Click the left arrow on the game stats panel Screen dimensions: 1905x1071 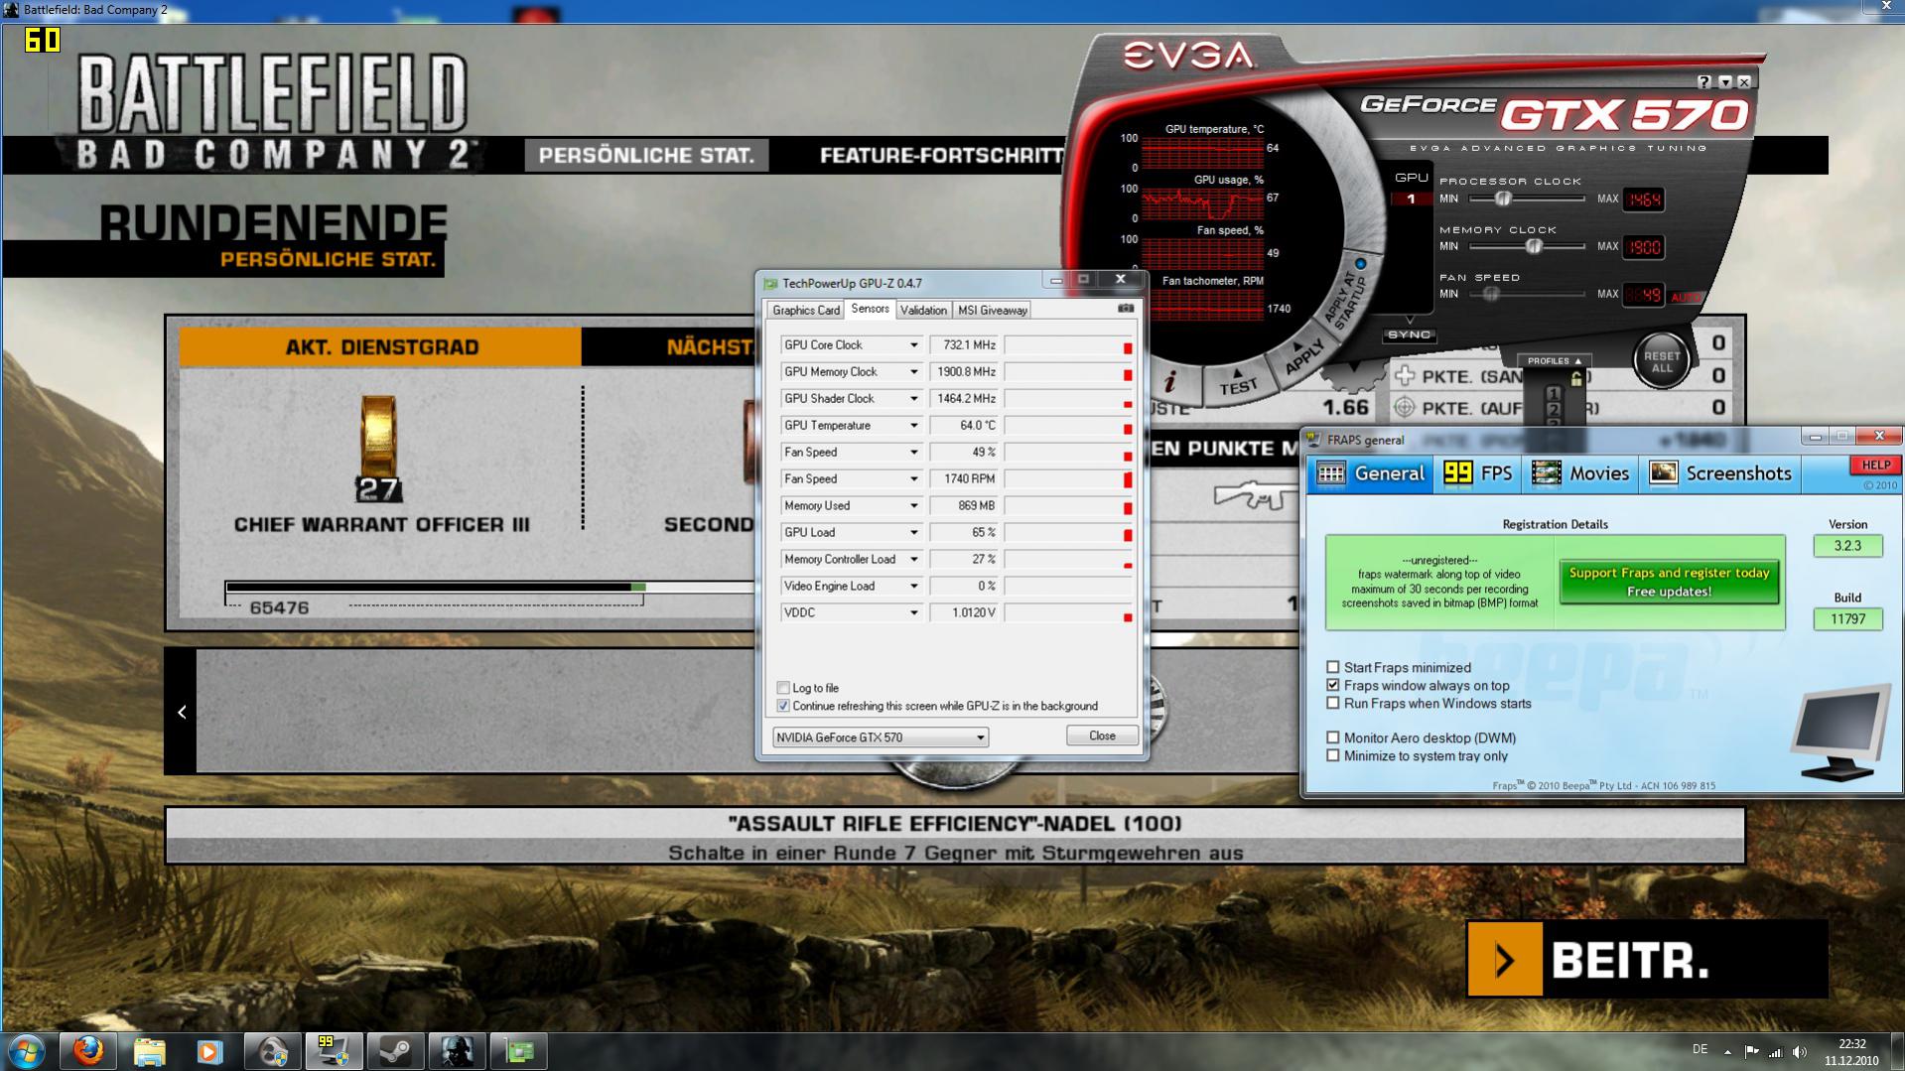[x=182, y=712]
